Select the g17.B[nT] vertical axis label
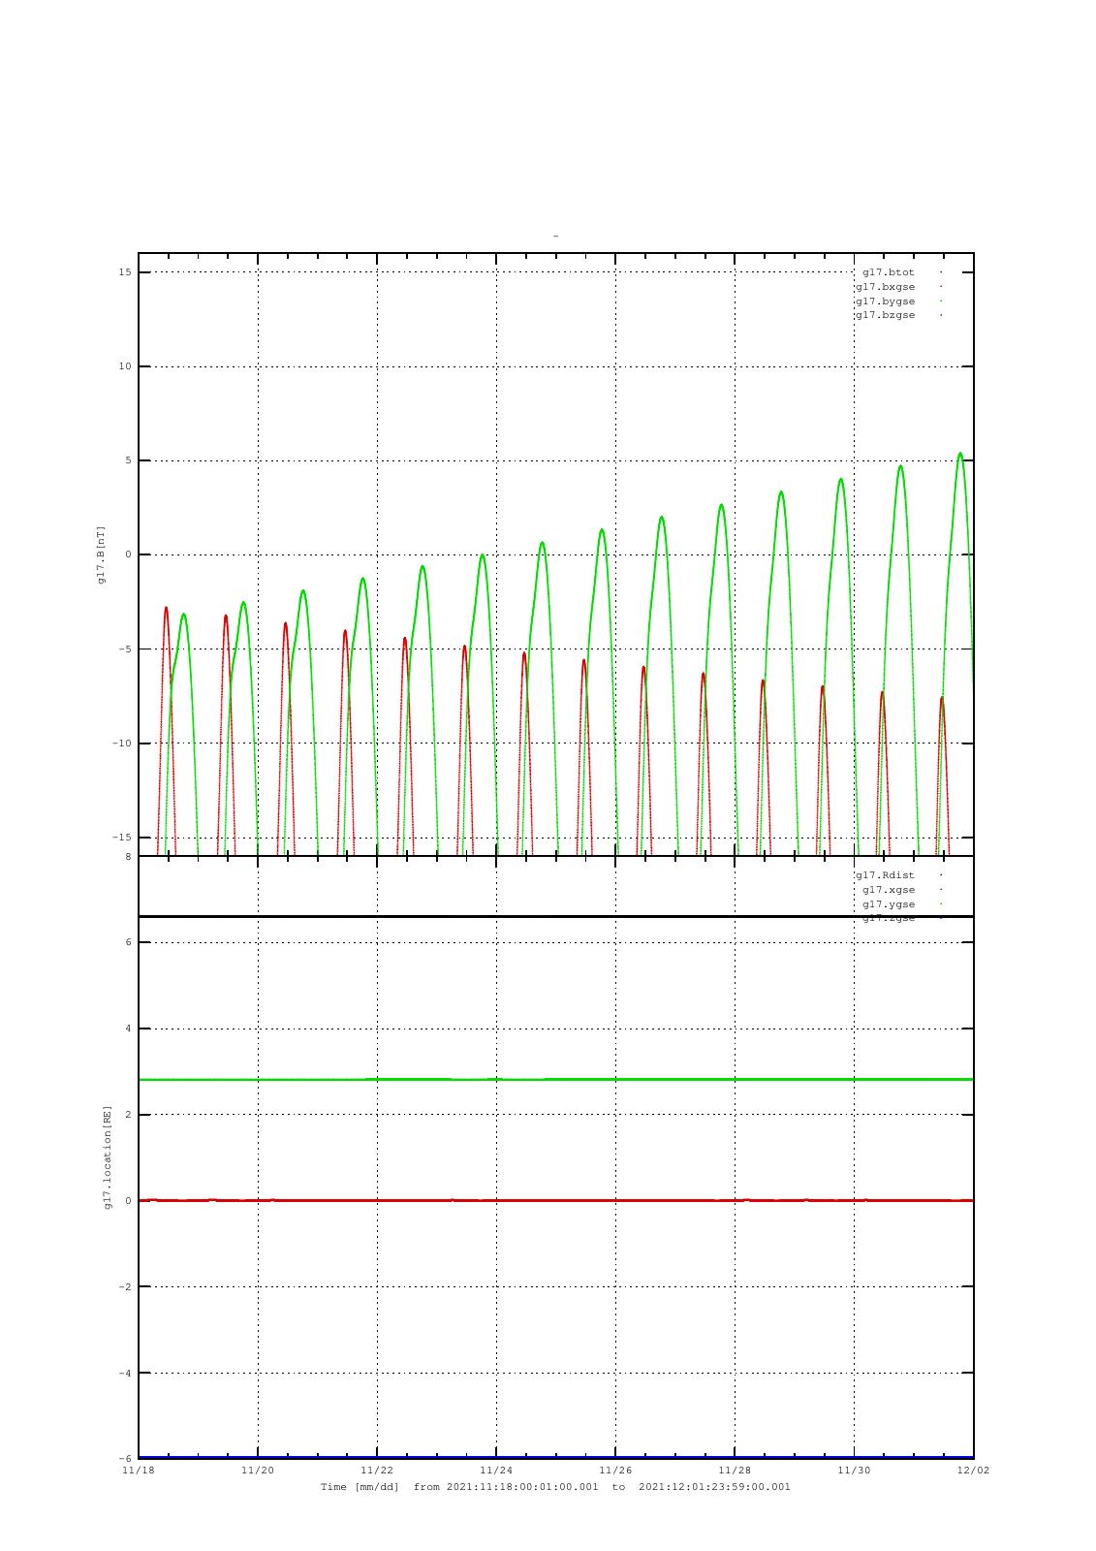Image resolution: width=1096 pixels, height=1551 pixels. pos(101,554)
